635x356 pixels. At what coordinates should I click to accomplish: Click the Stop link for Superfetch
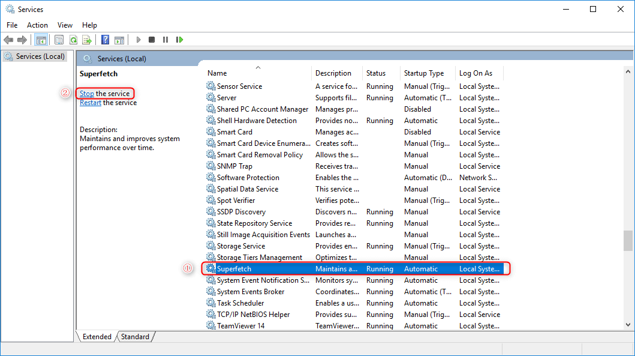87,94
